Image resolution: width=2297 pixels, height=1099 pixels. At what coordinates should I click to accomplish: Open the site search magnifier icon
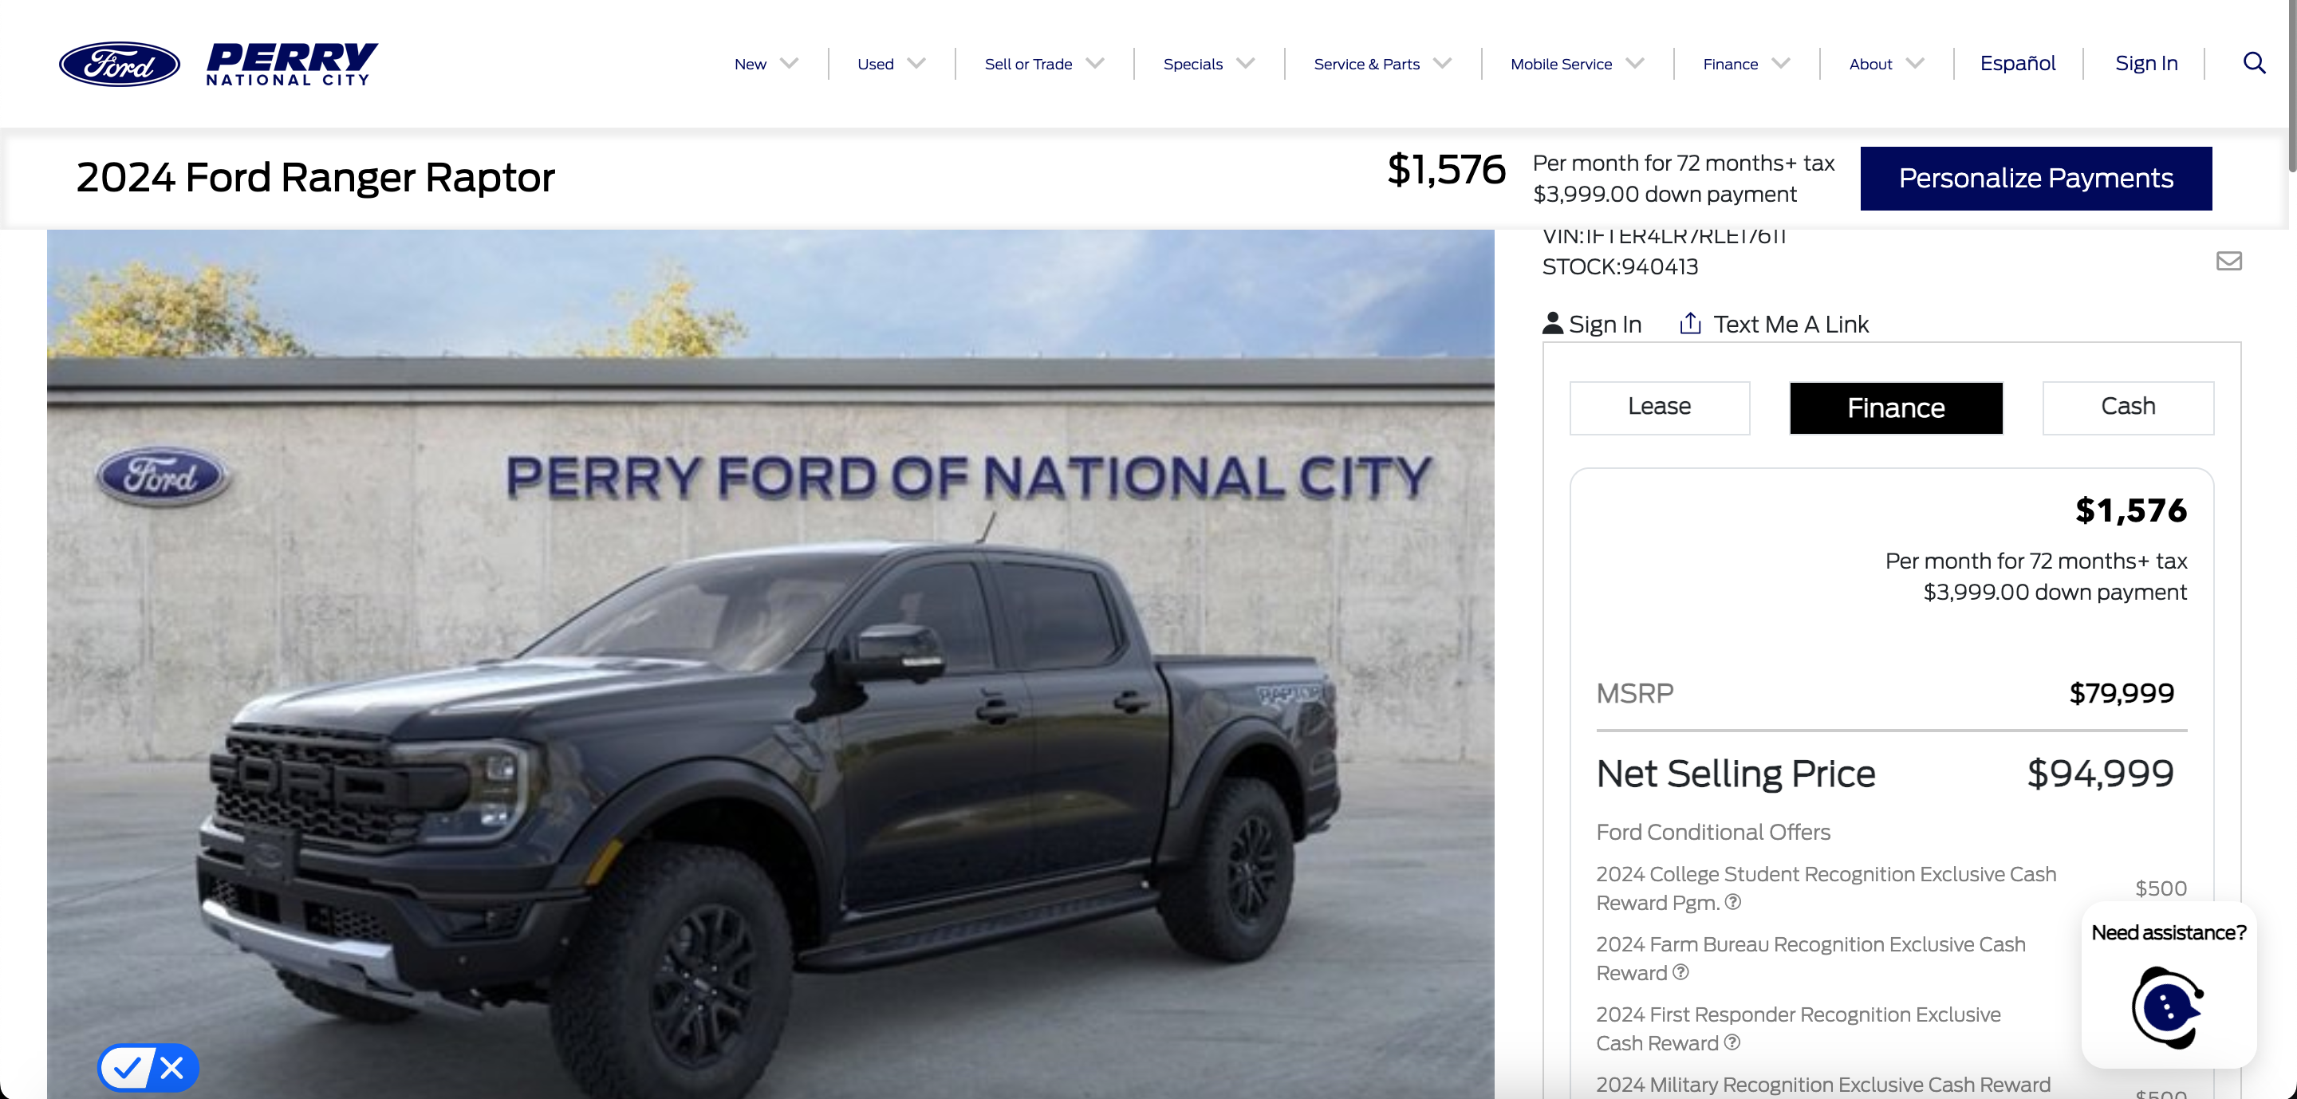coord(2253,62)
